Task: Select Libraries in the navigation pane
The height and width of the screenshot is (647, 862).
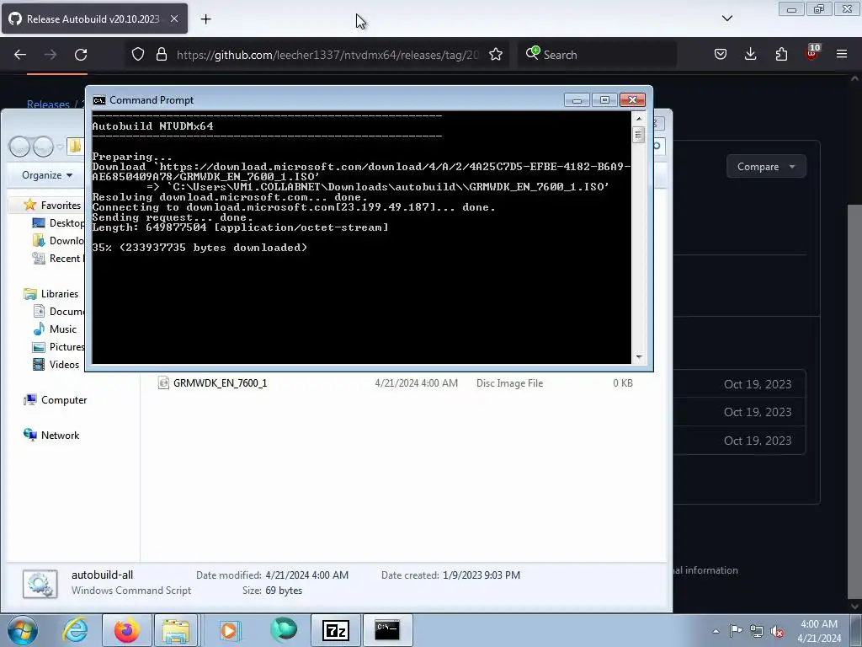Action: point(51,294)
